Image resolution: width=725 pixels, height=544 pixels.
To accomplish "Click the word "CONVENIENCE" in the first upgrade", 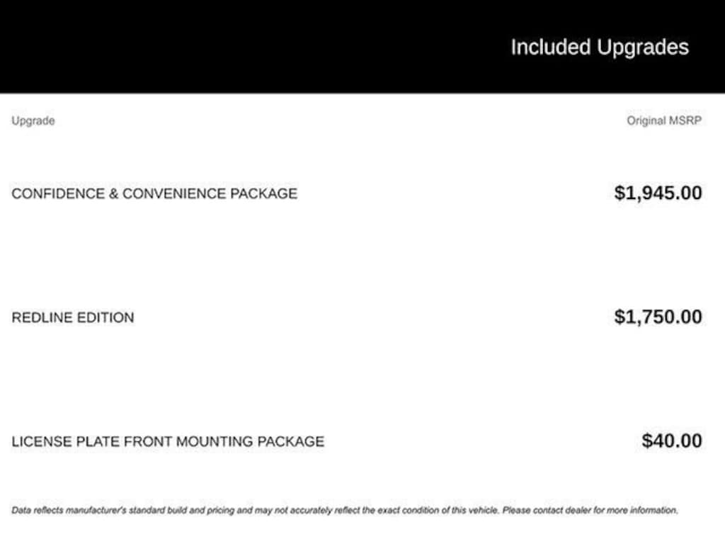I will click(x=174, y=193).
